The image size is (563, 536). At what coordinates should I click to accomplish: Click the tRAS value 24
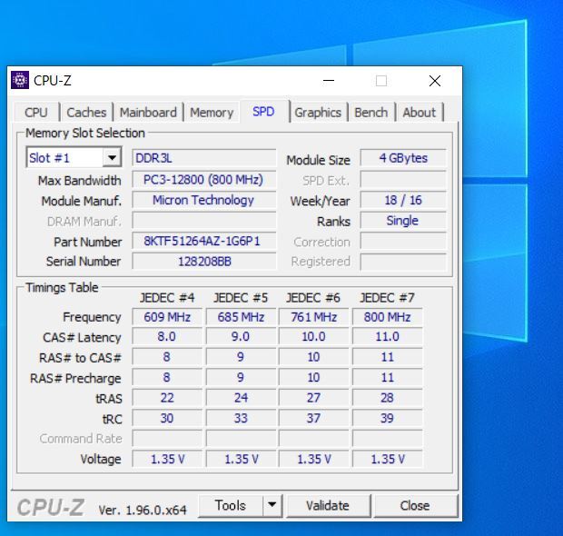(241, 398)
